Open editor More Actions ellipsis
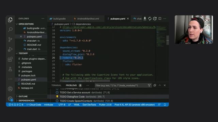The image size is (218, 122). click(x=165, y=19)
